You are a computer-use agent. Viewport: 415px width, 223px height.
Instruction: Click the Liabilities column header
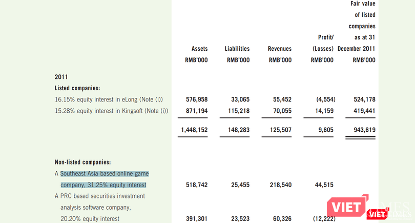(x=237, y=49)
